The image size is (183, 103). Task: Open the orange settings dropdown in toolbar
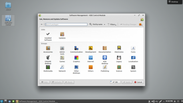(141, 24)
